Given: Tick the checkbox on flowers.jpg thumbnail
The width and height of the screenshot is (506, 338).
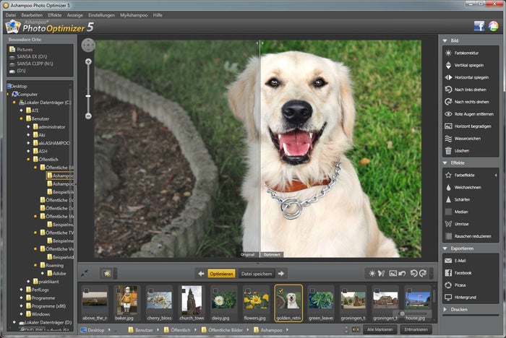Looking at the screenshot, I should tap(247, 290).
